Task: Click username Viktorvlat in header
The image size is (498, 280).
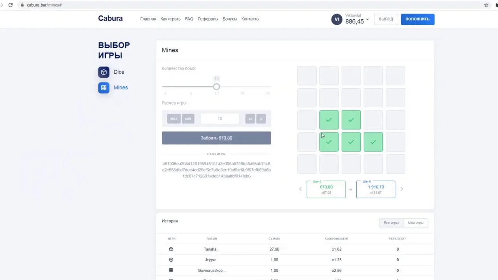Action: (353, 15)
